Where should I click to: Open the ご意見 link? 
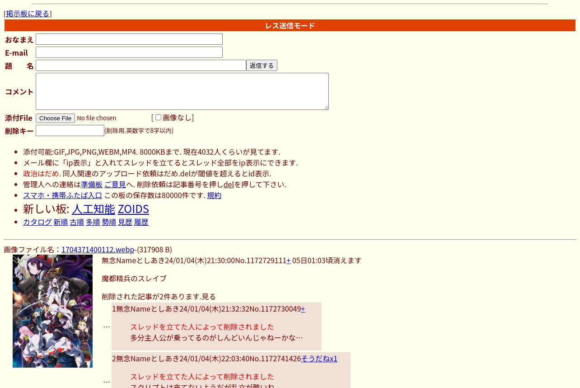115,185
